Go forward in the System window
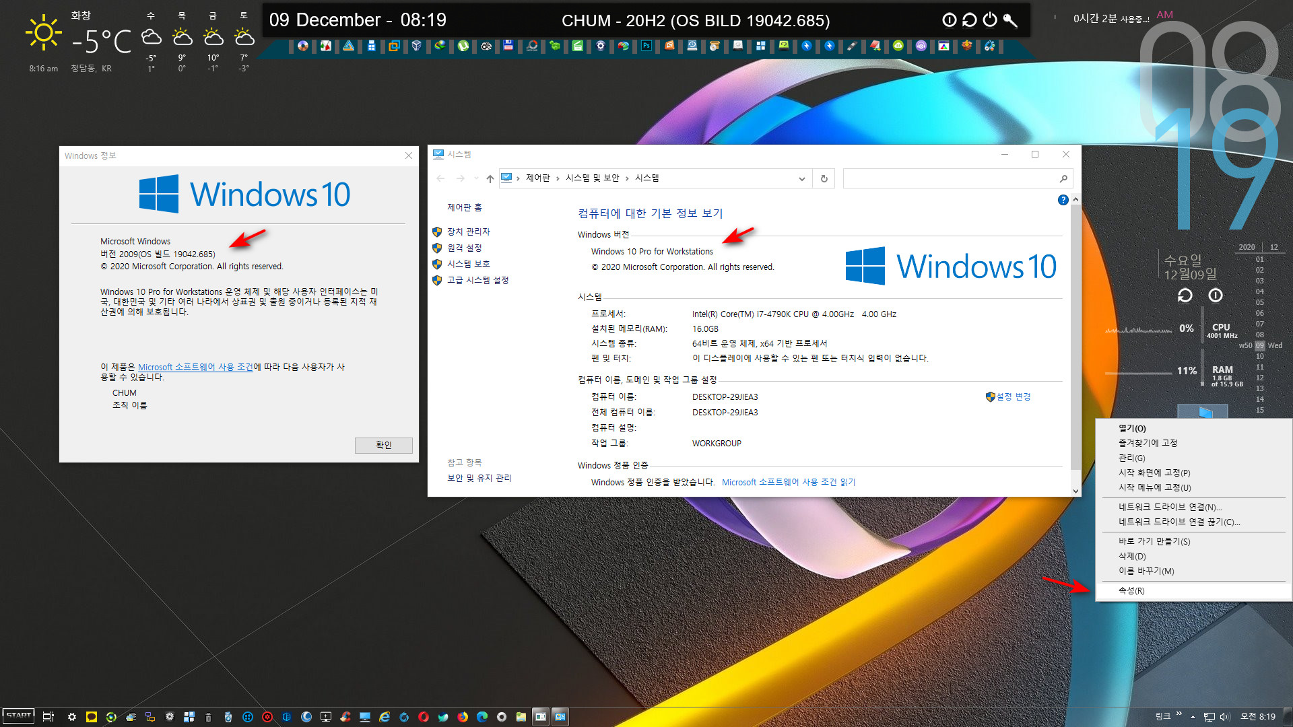Screen dimensions: 1293x727 pyautogui.click(x=461, y=178)
